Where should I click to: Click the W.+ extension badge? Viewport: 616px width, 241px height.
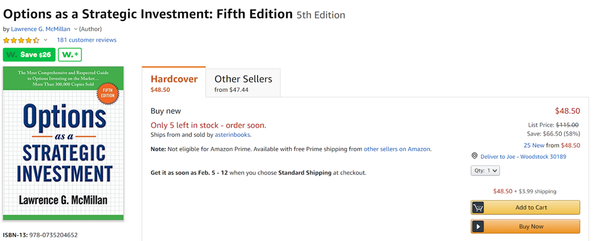70,55
